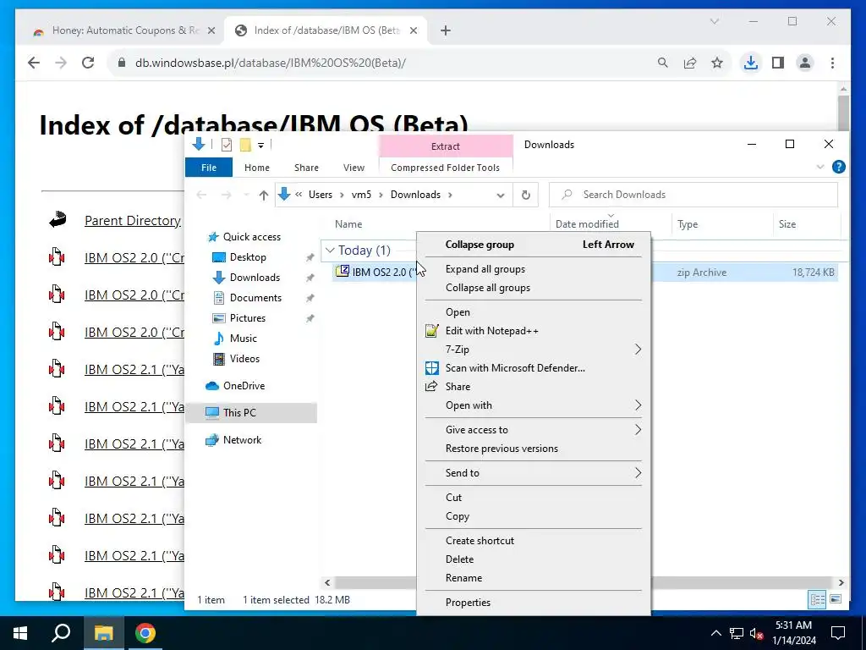Close the Index of /database tab

click(x=413, y=30)
